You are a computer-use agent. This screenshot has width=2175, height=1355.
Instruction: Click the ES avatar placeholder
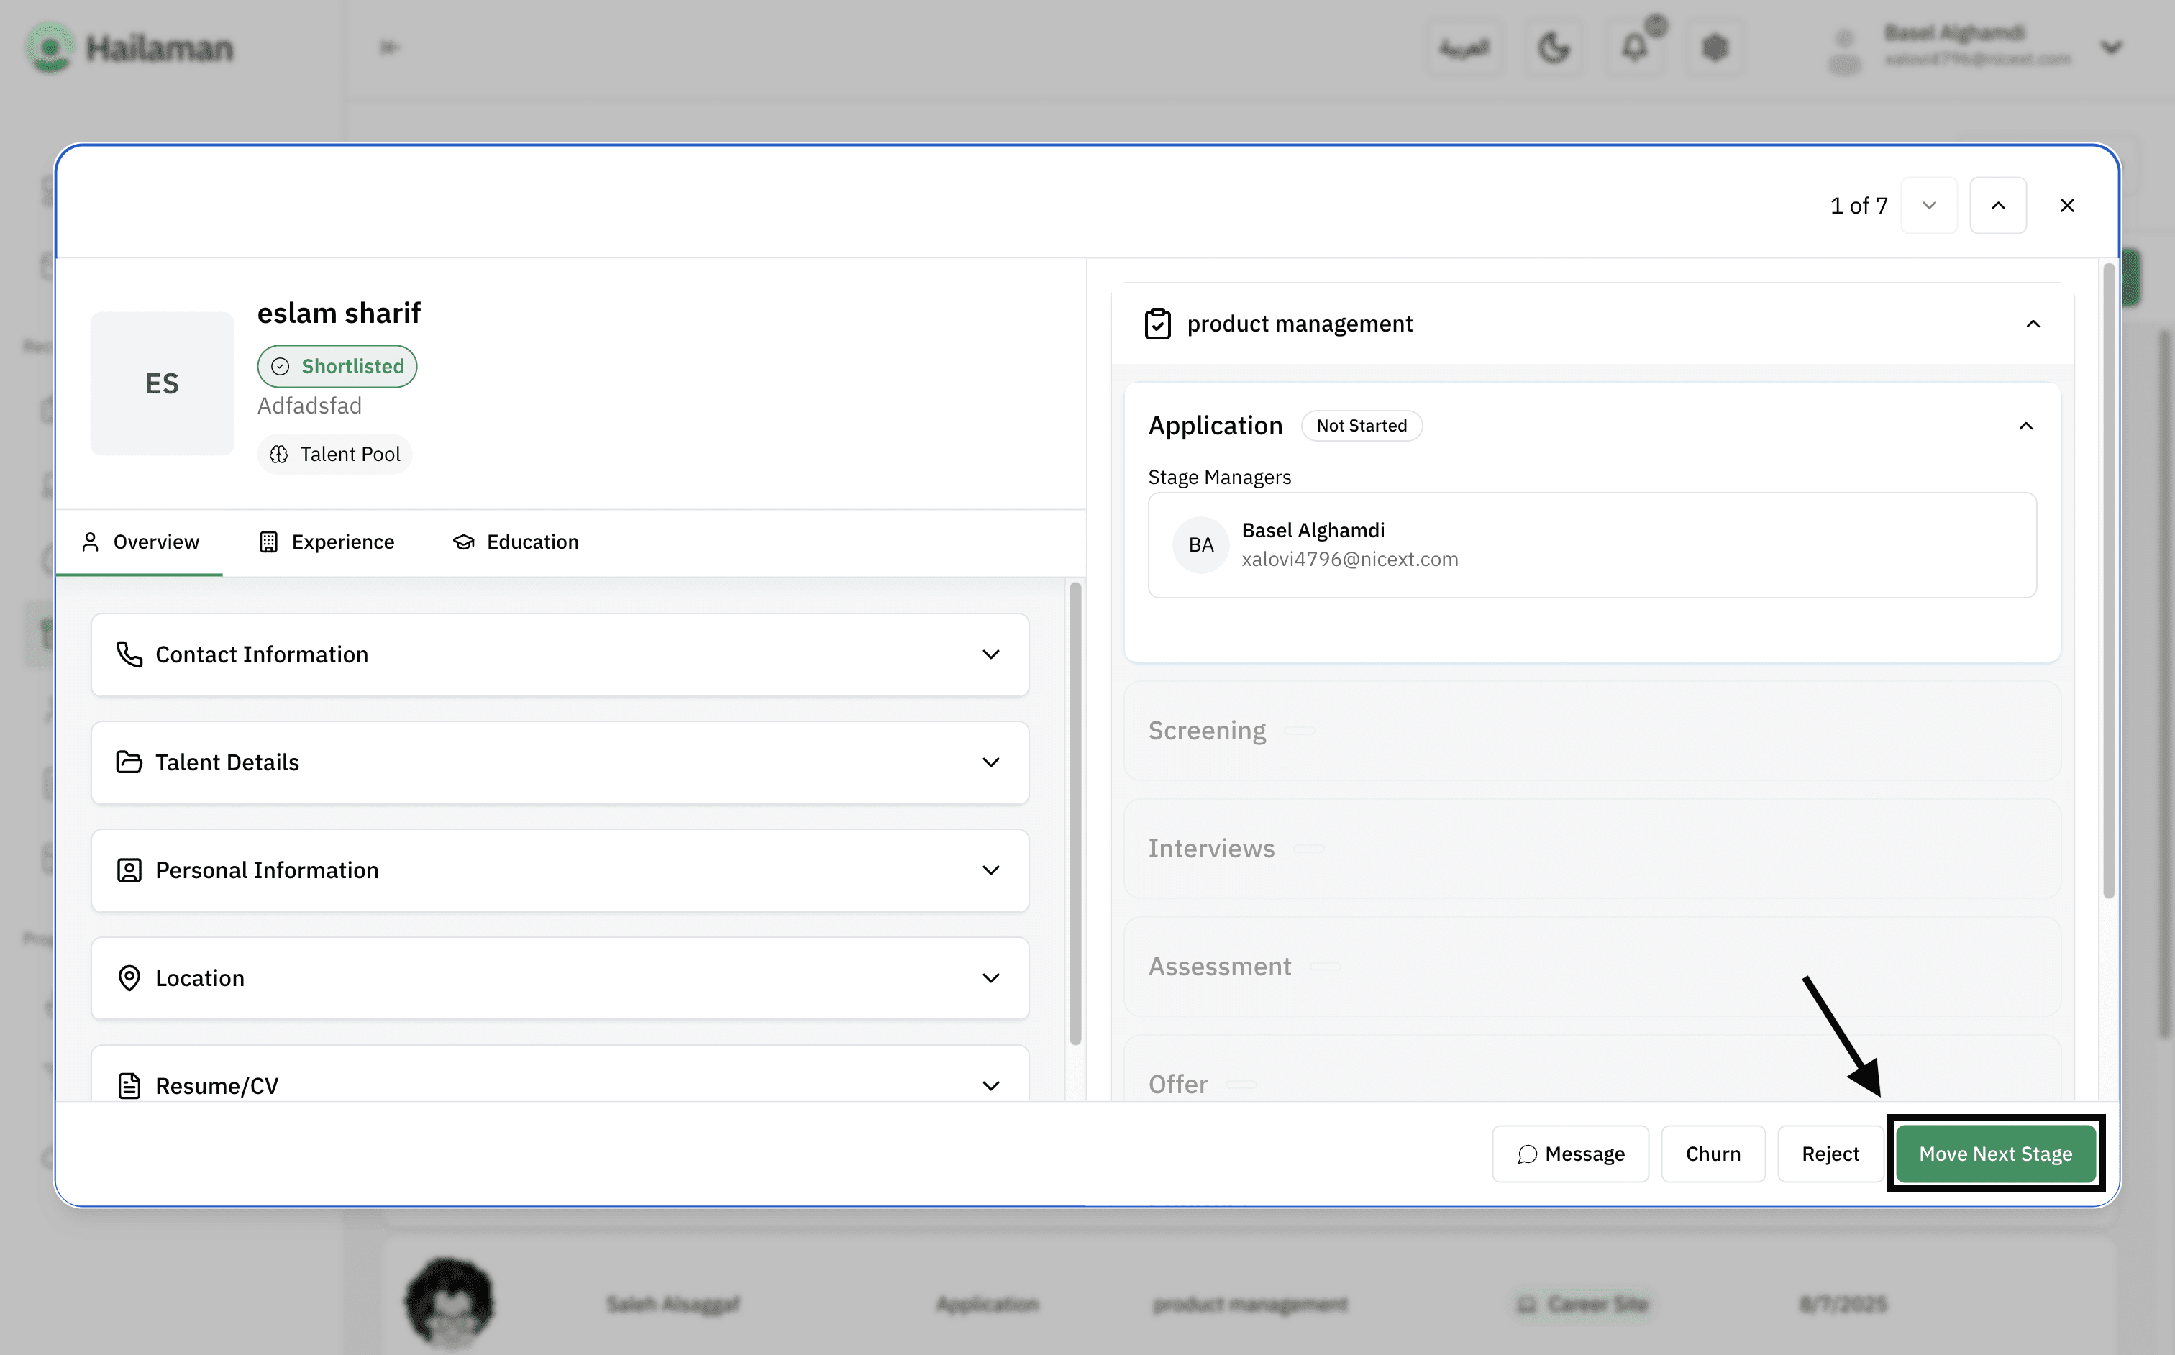pyautogui.click(x=163, y=383)
